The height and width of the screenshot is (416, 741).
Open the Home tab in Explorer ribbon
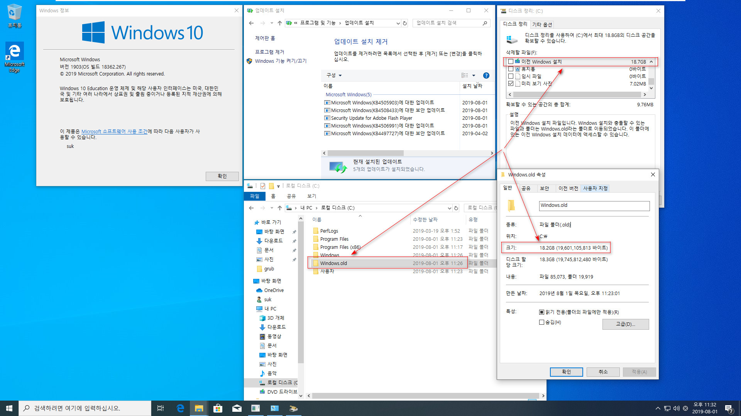click(x=273, y=196)
